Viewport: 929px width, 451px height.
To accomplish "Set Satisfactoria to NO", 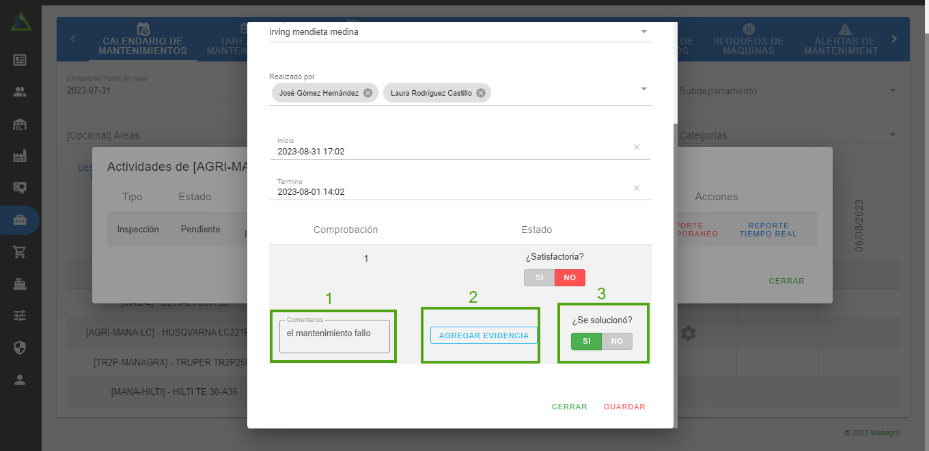I will (x=570, y=277).
